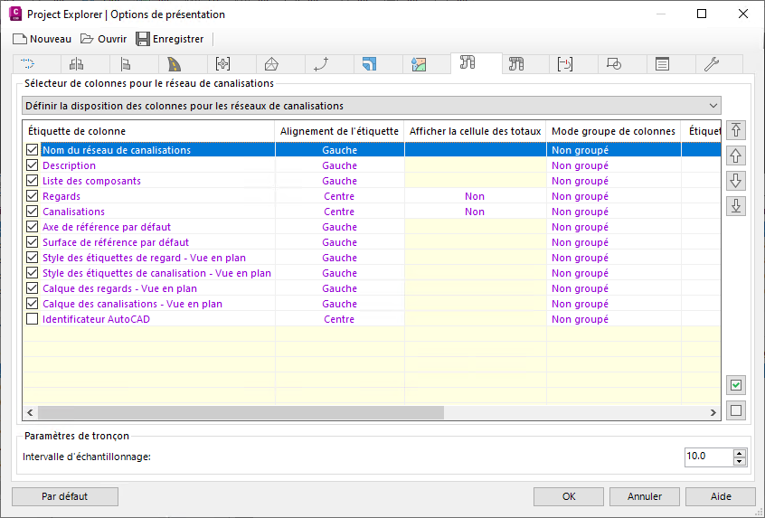Image resolution: width=765 pixels, height=518 pixels.
Task: Click the horizontal scrollbar thumb
Action: (241, 412)
